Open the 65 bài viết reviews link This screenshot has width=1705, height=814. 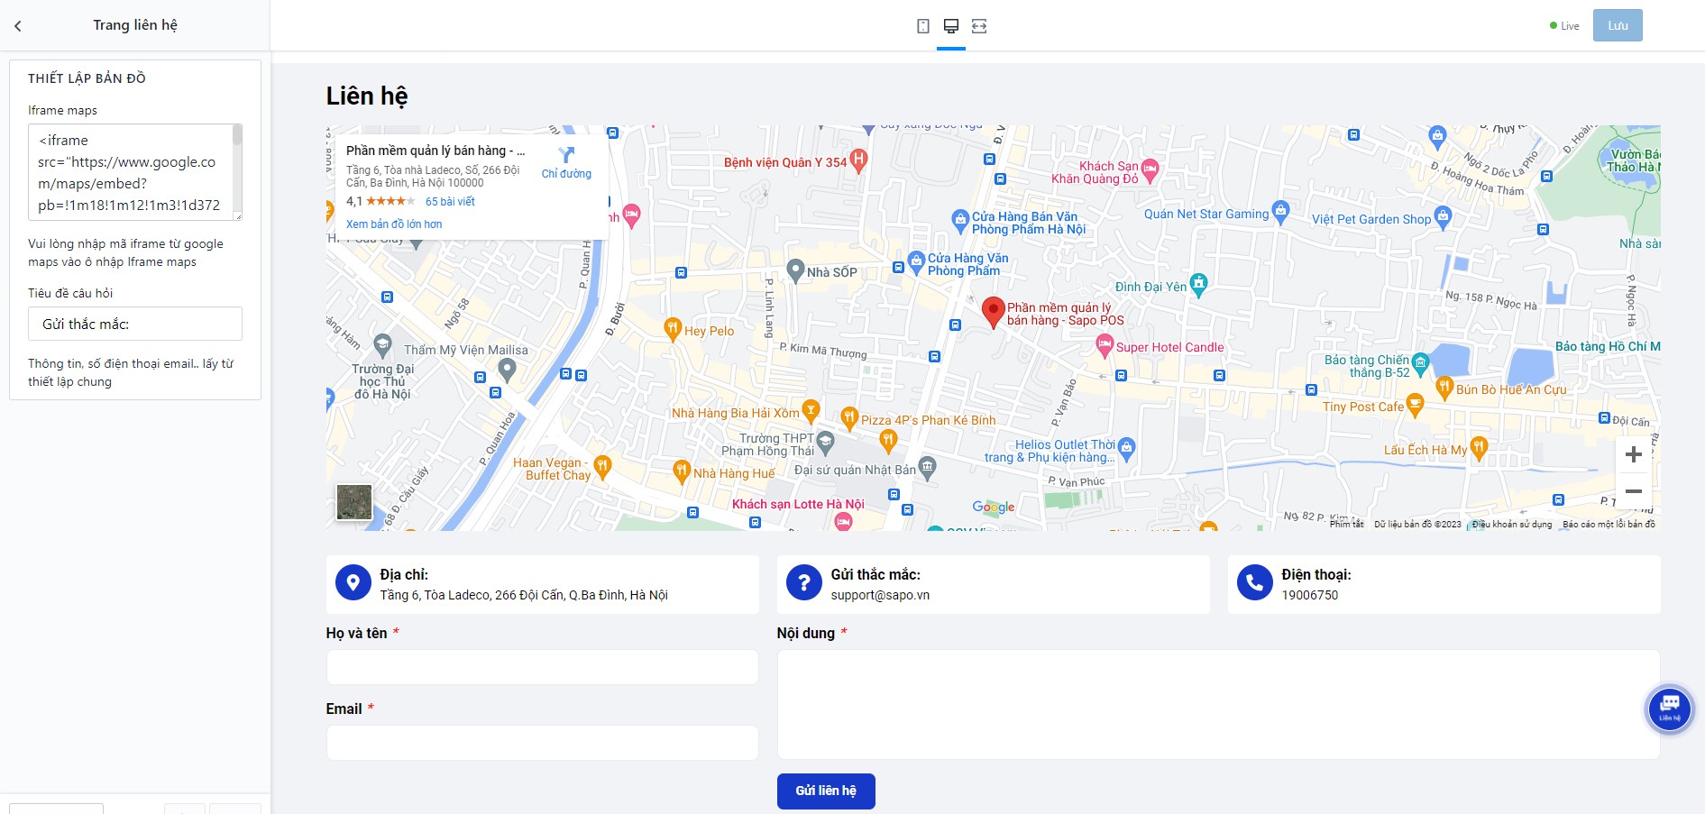450,202
